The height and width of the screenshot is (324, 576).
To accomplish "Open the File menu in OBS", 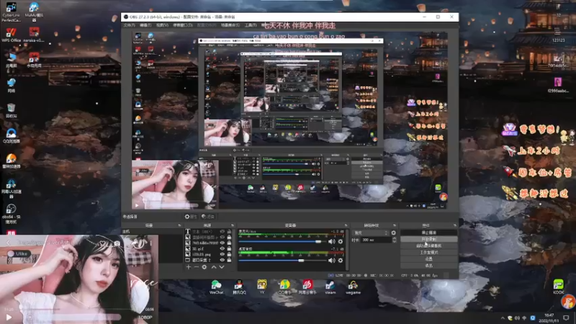I will coord(130,25).
